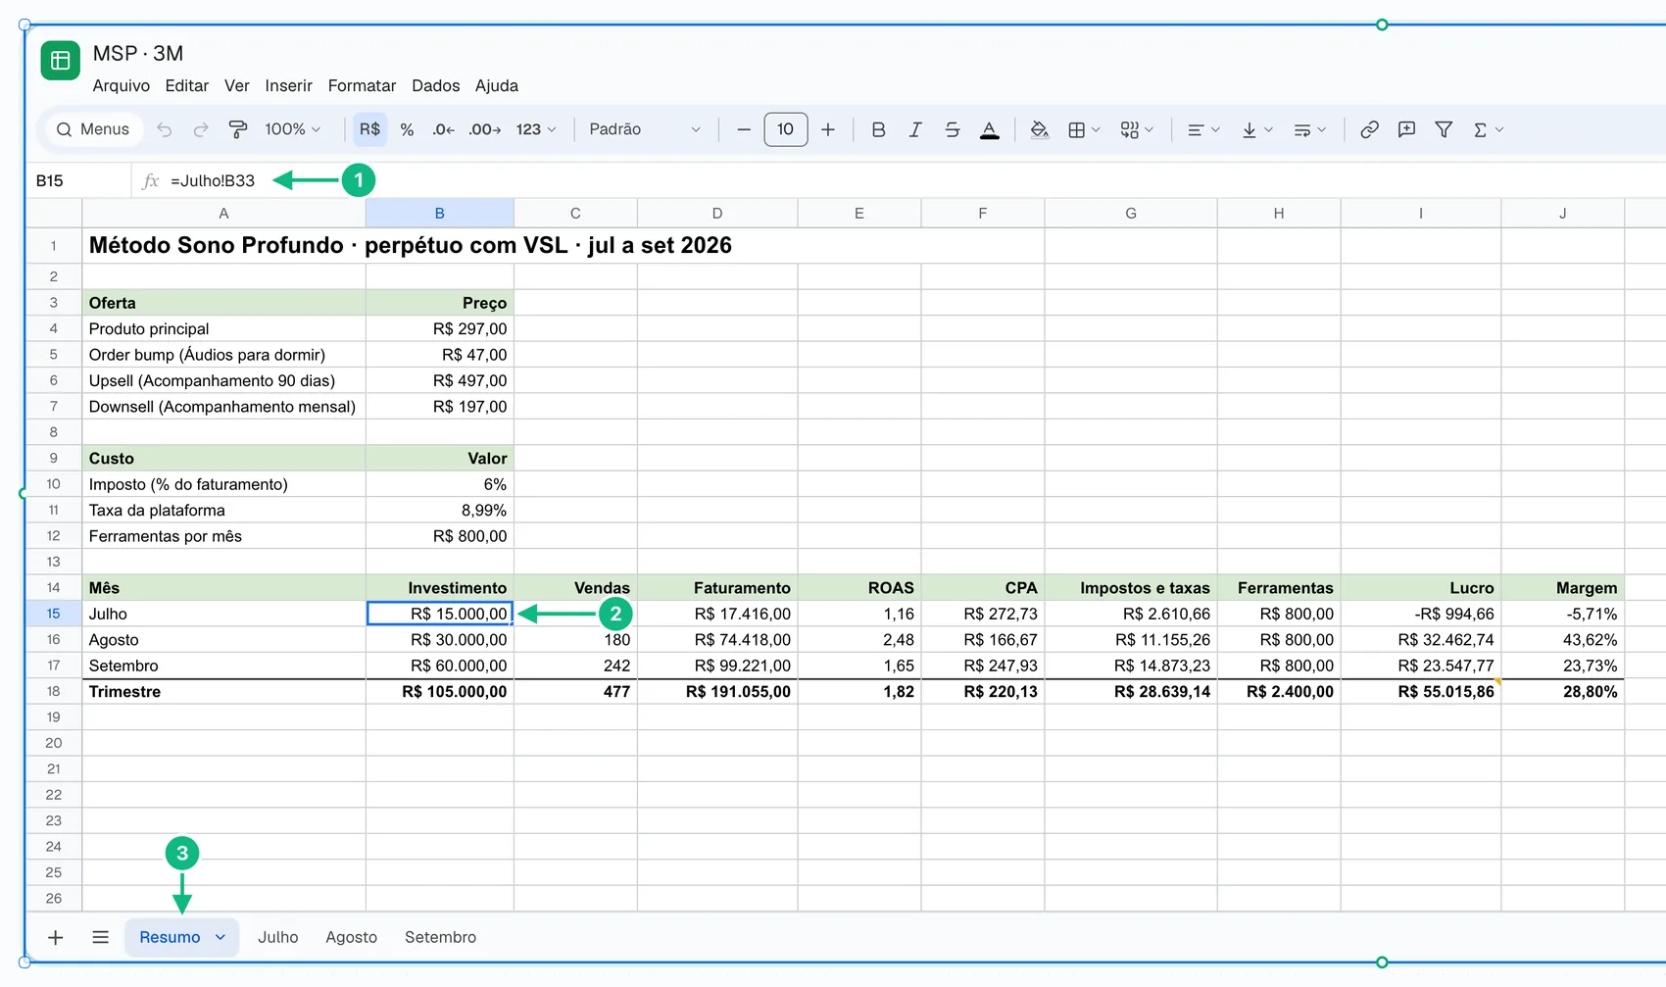Activate the paint format roller icon
This screenshot has height=987, width=1666.
(x=238, y=129)
